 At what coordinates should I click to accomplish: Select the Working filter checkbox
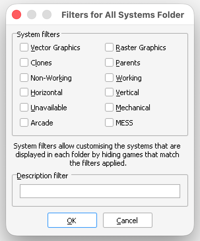click(x=109, y=78)
